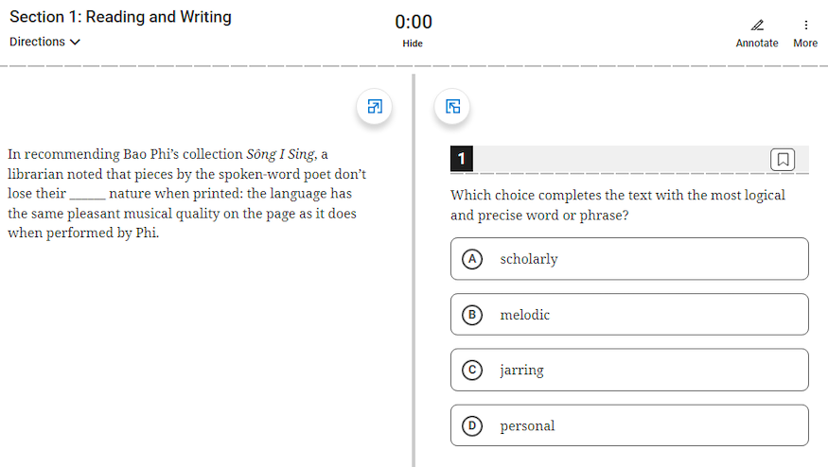
Task: Open the More three-dot menu
Action: (x=805, y=26)
